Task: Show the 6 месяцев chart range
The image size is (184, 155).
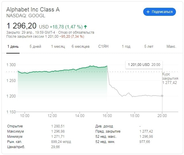Action: point(80,47)
